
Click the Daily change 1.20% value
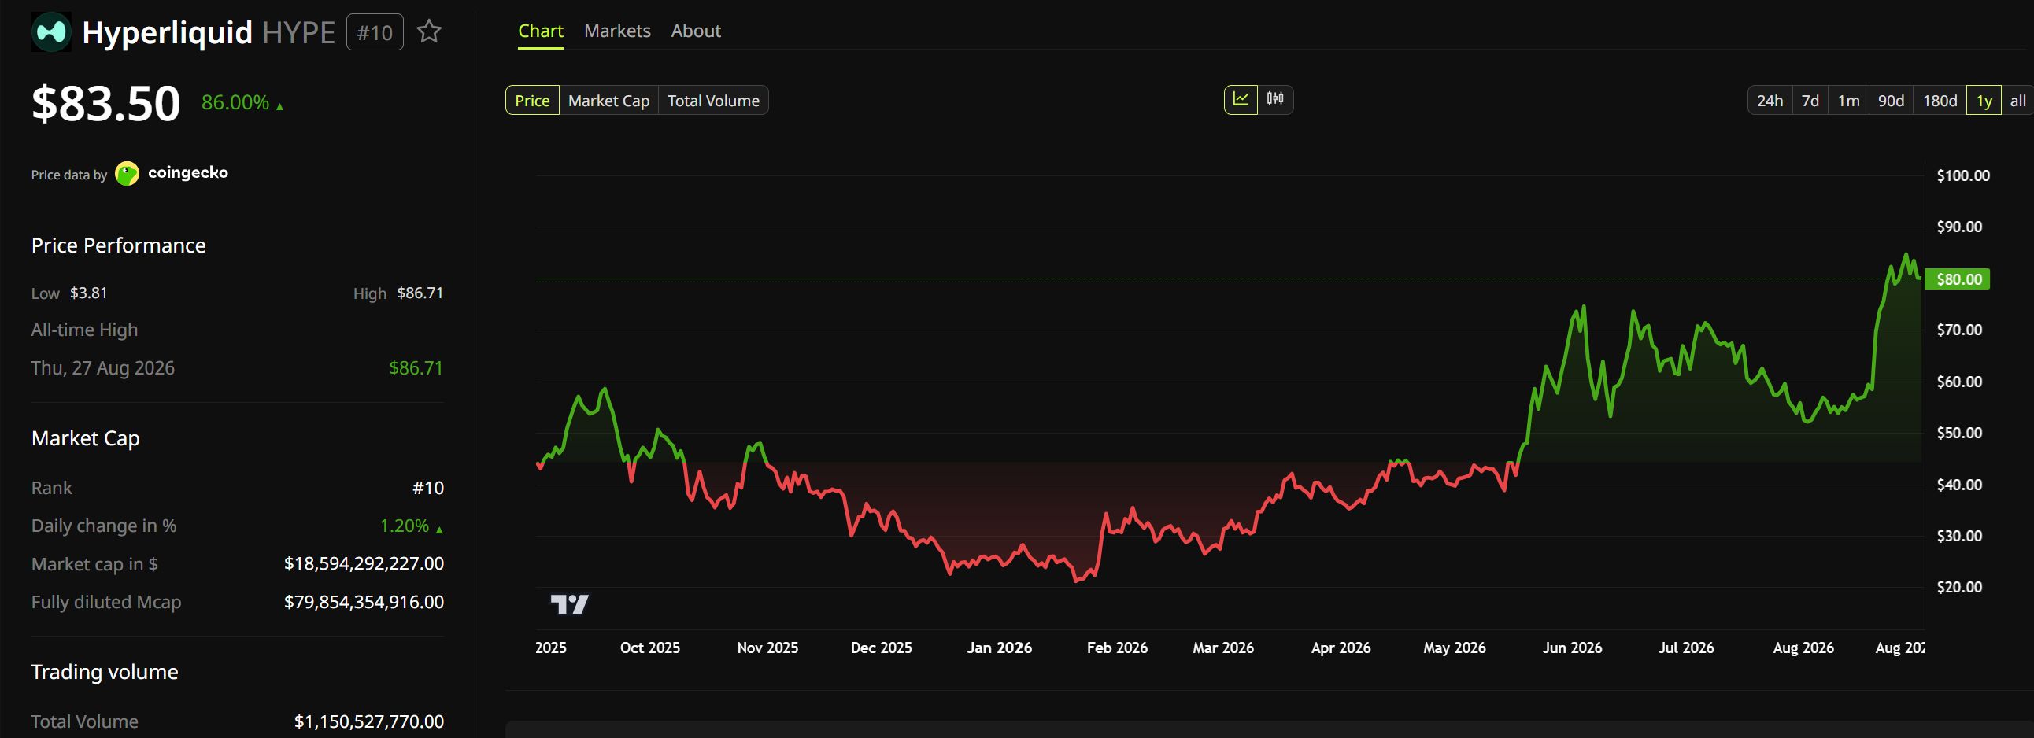point(405,526)
